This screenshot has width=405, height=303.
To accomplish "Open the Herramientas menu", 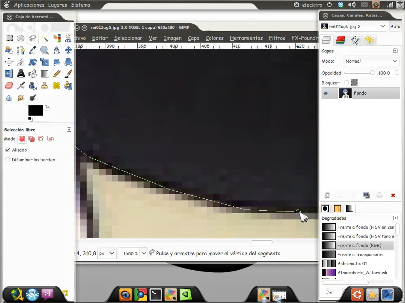I will [246, 38].
